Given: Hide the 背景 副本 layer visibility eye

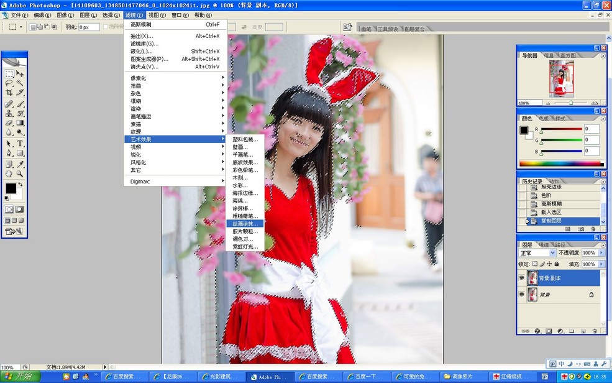Looking at the screenshot, I should (x=522, y=277).
